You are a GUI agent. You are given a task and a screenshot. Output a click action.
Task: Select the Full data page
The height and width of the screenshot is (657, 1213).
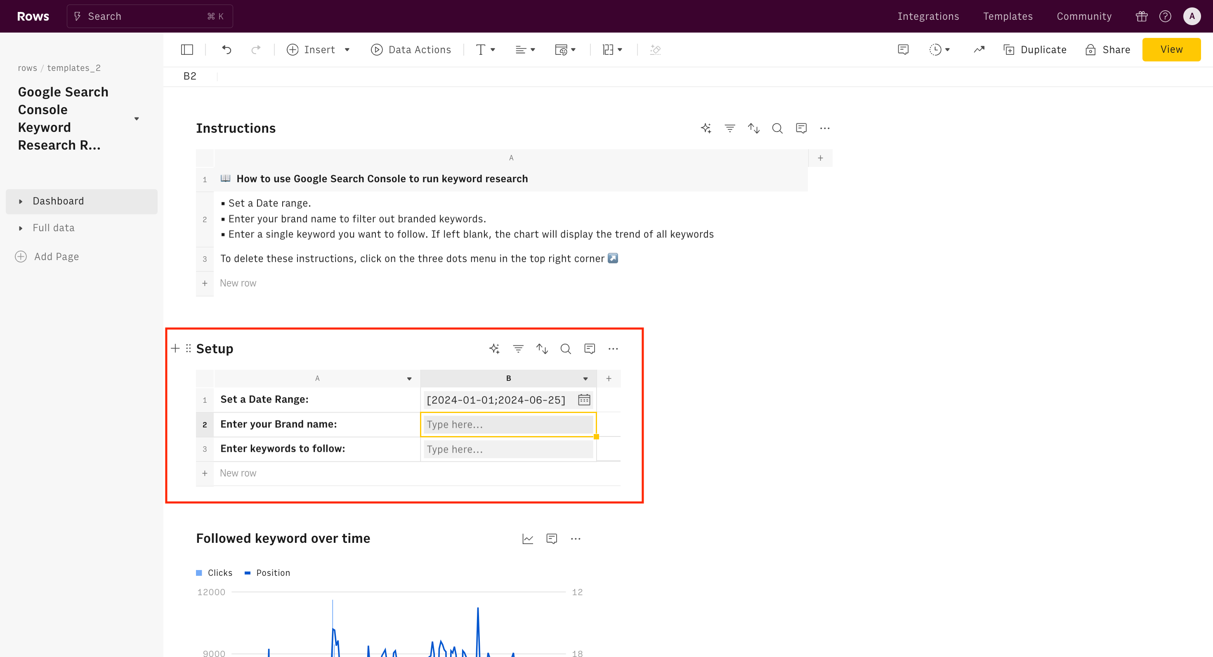click(x=54, y=228)
